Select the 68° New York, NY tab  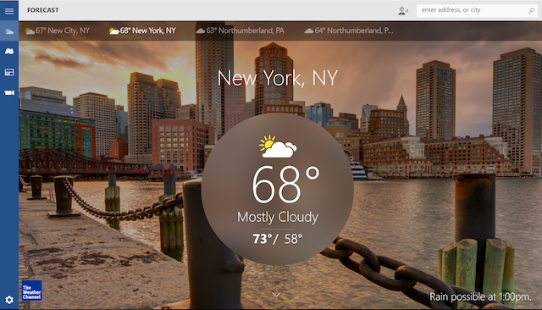pos(142,30)
